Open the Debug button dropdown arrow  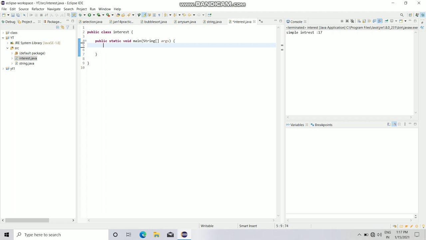point(85,15)
